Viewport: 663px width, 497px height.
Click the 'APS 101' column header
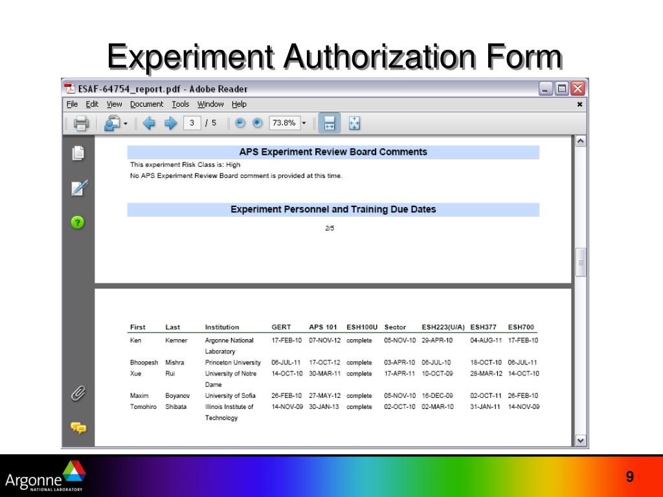click(323, 327)
